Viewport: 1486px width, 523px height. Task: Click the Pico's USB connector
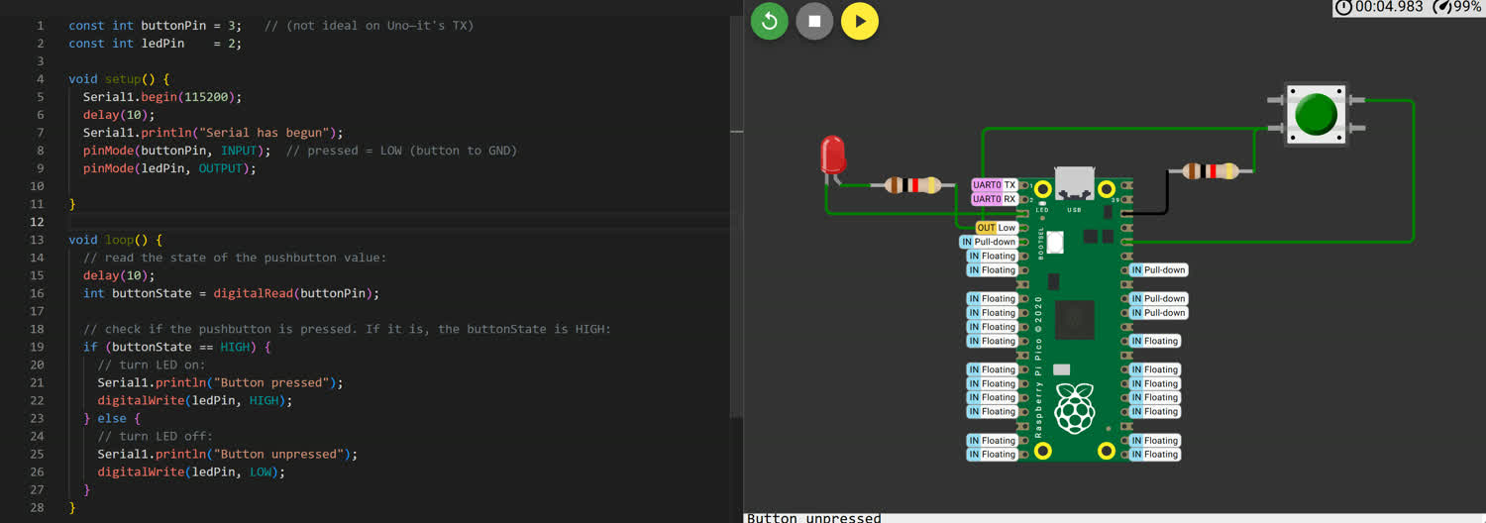pos(1075,186)
